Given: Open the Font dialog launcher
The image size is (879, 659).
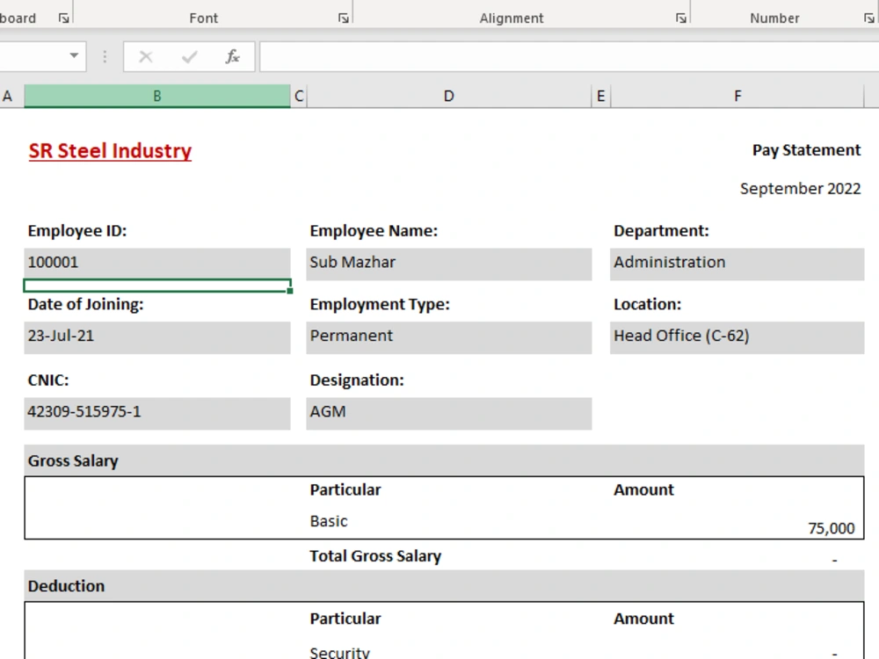Looking at the screenshot, I should pos(344,18).
